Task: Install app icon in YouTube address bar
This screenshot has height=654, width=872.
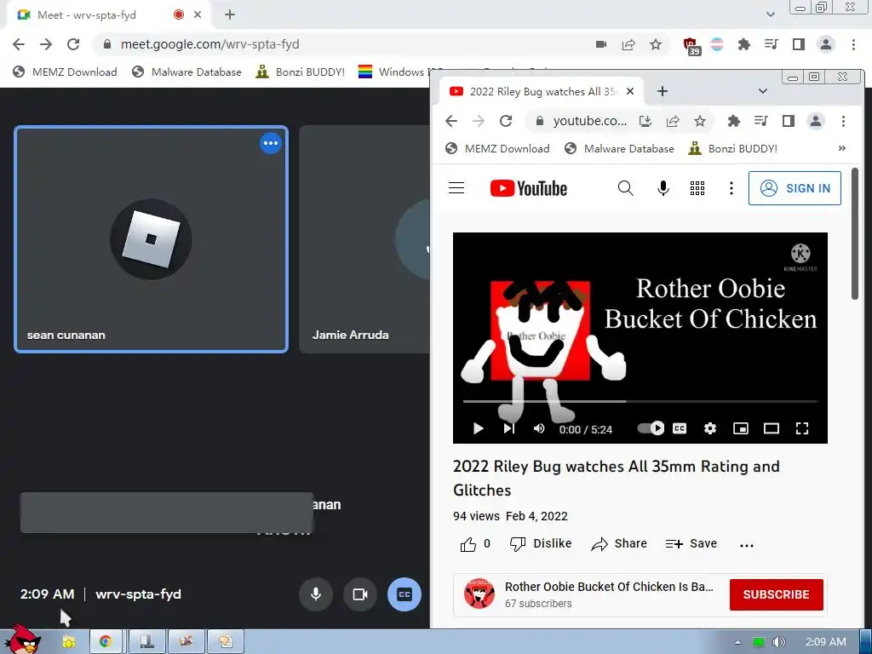Action: [645, 121]
